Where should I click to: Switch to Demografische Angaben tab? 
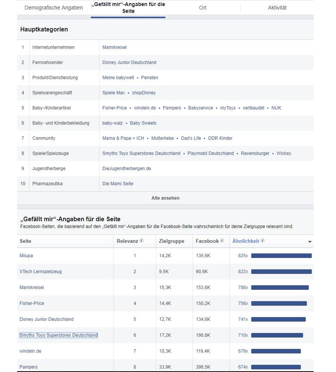click(54, 8)
